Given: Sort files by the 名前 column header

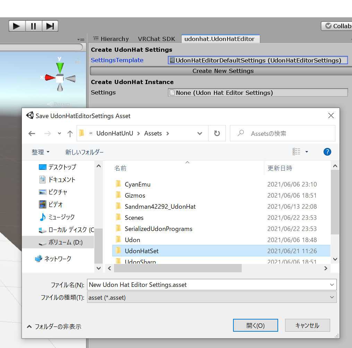Looking at the screenshot, I should coord(120,168).
